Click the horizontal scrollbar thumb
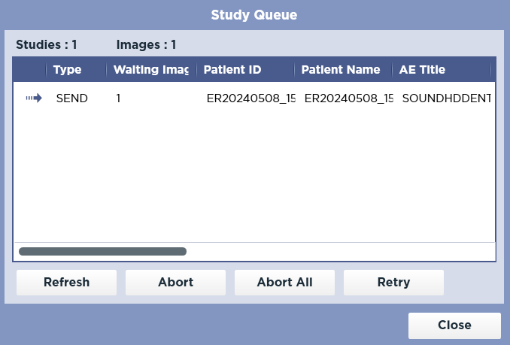This screenshot has height=345, width=510. (102, 251)
